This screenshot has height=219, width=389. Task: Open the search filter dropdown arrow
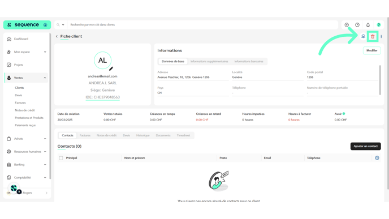pos(63,25)
